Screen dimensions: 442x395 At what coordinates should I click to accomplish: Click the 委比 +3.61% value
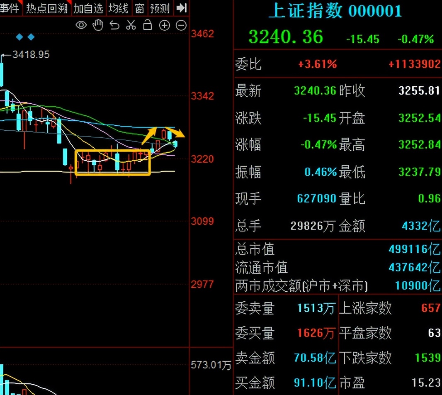click(318, 64)
